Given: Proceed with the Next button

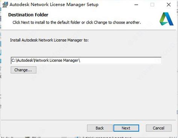Looking at the screenshot, I should coord(126,128).
